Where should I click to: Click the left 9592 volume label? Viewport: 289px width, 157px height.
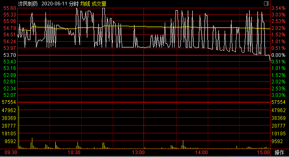[x=10, y=141]
